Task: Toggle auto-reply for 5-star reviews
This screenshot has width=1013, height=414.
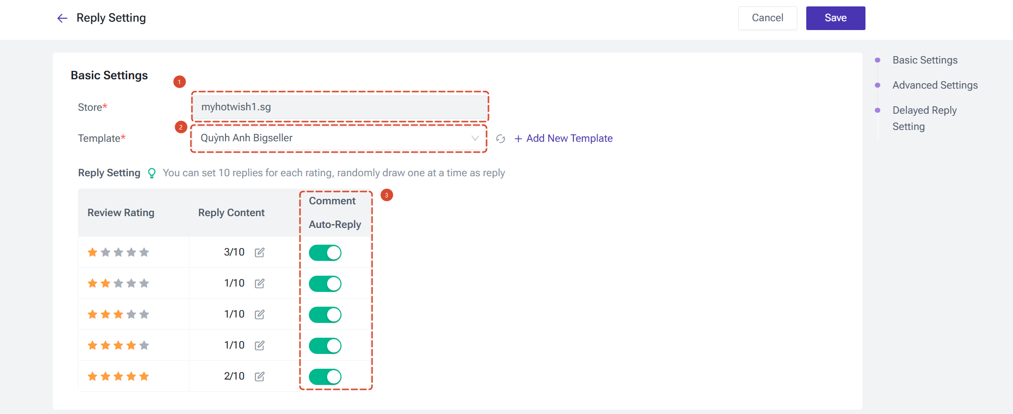Action: (325, 377)
